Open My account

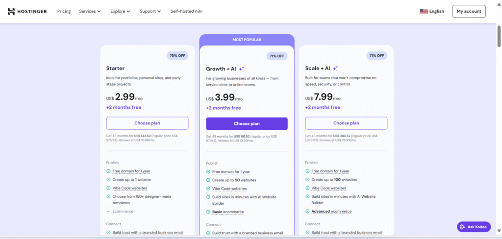pos(469,11)
